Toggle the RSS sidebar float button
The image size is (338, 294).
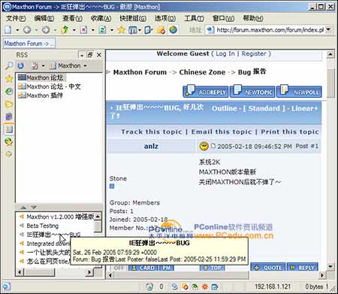point(90,55)
